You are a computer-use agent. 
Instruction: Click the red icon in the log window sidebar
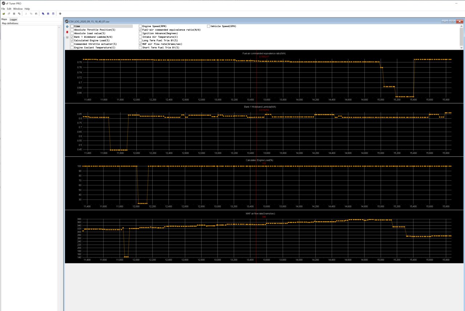click(x=67, y=32)
